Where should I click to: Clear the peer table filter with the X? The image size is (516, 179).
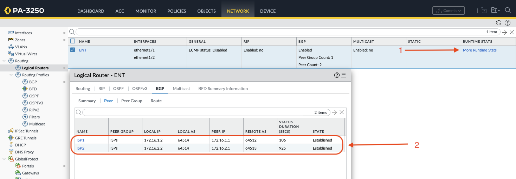click(341, 112)
